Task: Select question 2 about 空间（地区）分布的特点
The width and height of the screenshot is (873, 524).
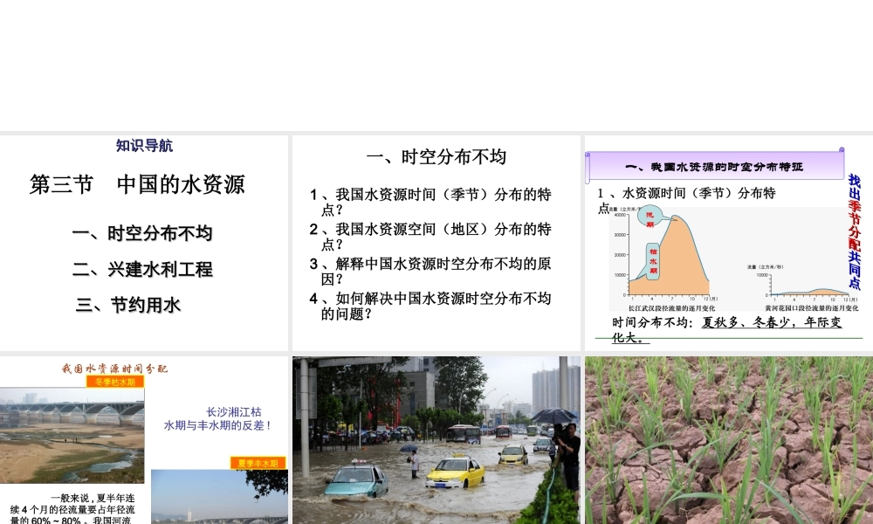Action: tap(430, 237)
